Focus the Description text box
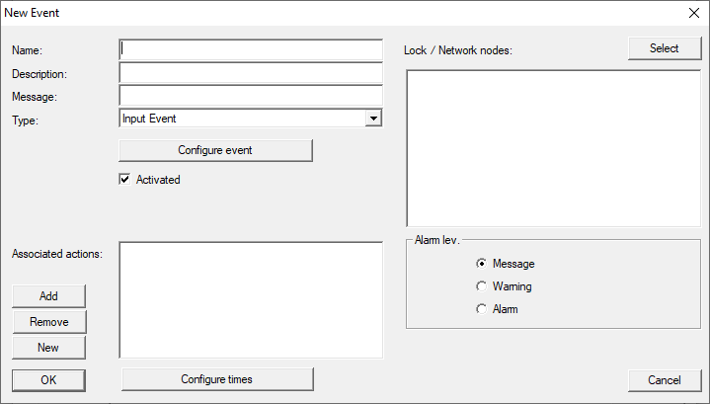 coord(250,73)
